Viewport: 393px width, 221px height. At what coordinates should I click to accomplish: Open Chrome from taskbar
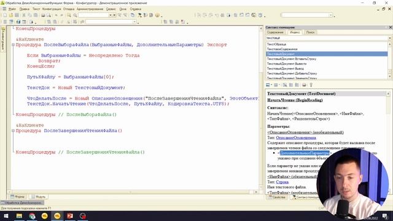[x=32, y=215]
